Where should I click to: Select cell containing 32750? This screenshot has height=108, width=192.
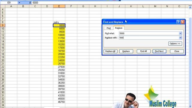[59, 76]
